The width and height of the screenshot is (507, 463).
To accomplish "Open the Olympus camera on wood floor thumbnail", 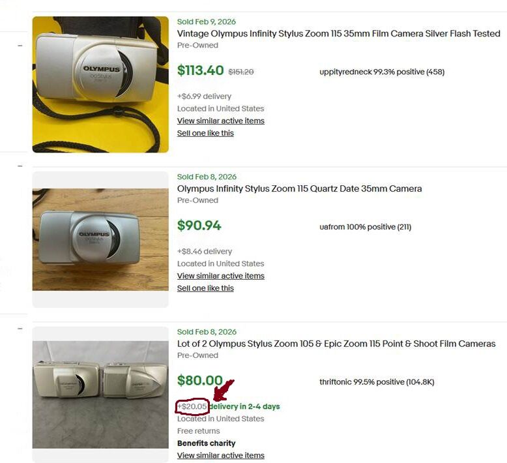I will coord(100,239).
